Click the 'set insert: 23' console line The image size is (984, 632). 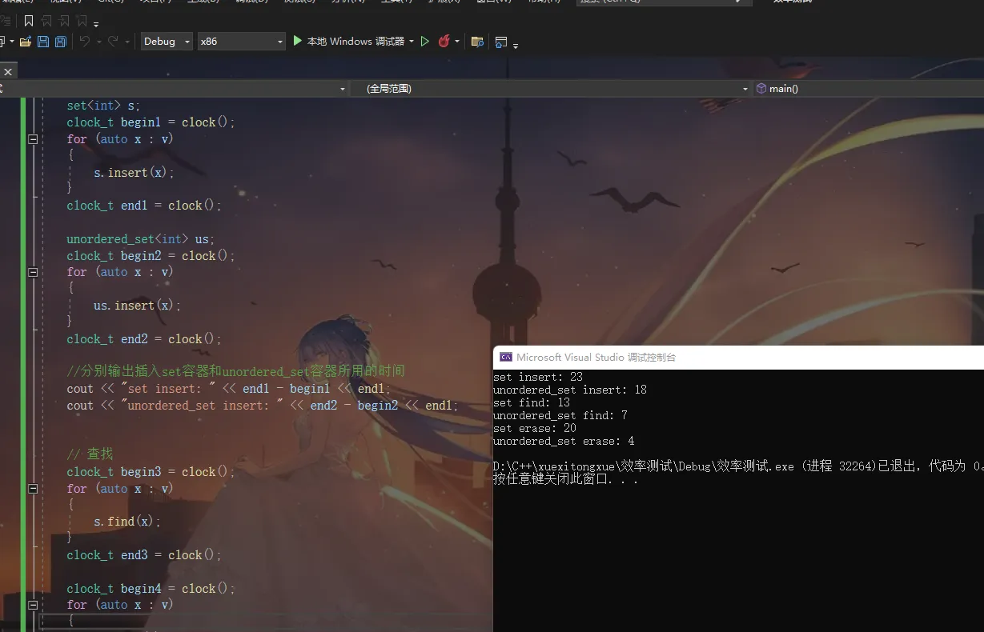[x=538, y=378]
